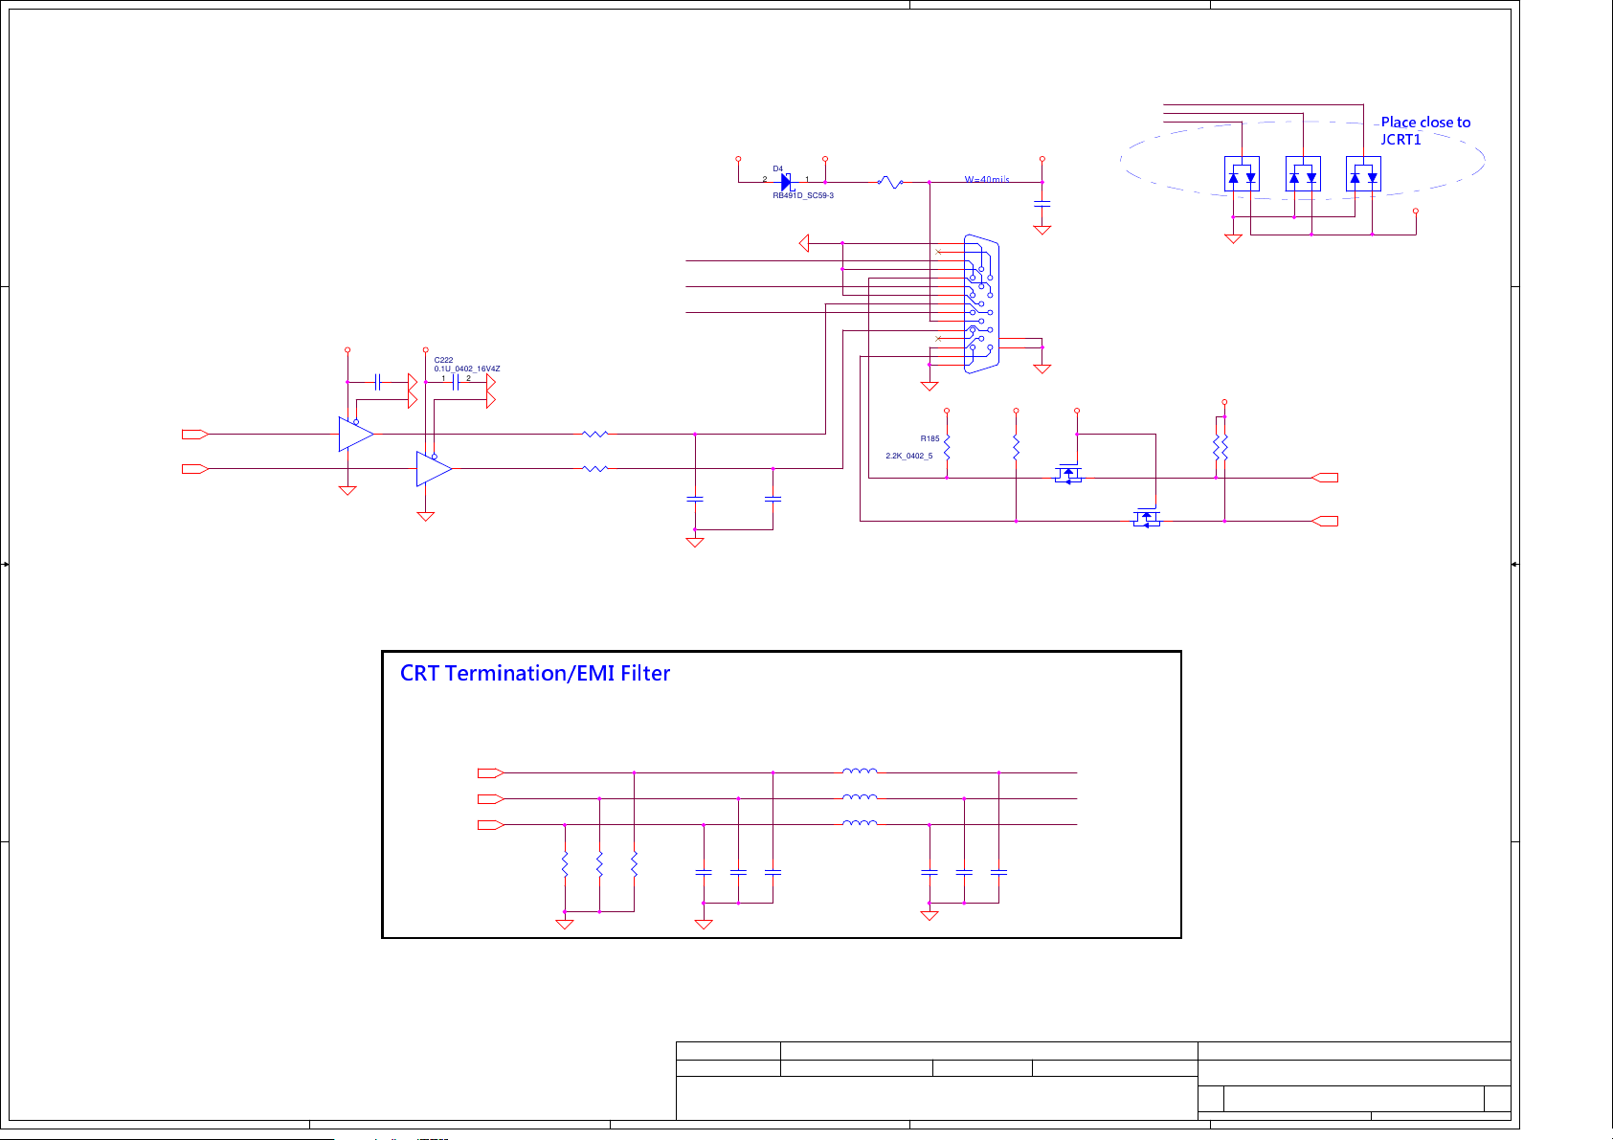Click the top inductor in EMI filter
Screen dimensions: 1613x1140
tap(860, 771)
